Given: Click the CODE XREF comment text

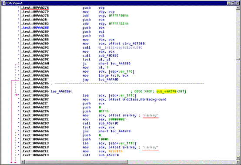Looking at the screenshot, I should pos(158,91).
